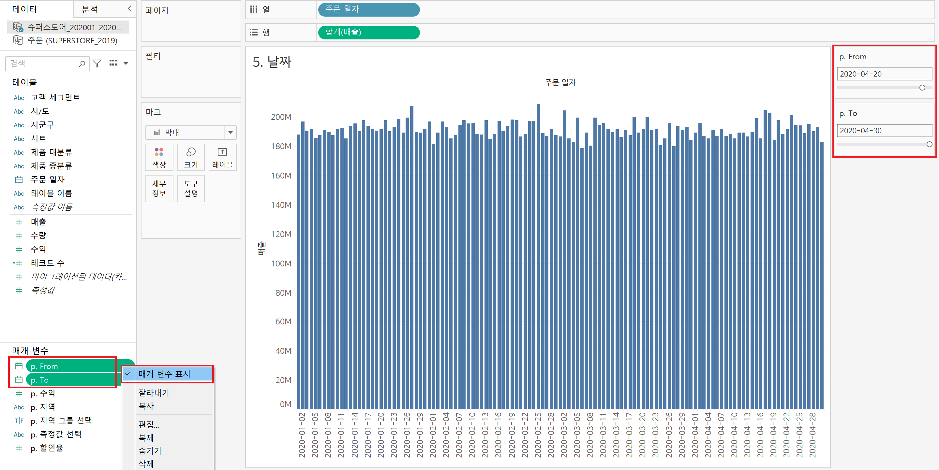Click the filter funnel icon beside search

point(97,64)
